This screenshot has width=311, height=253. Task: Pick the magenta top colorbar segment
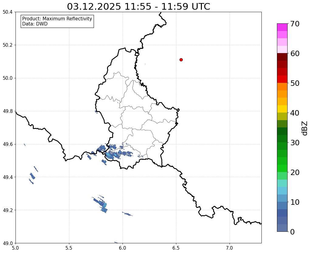(x=282, y=27)
